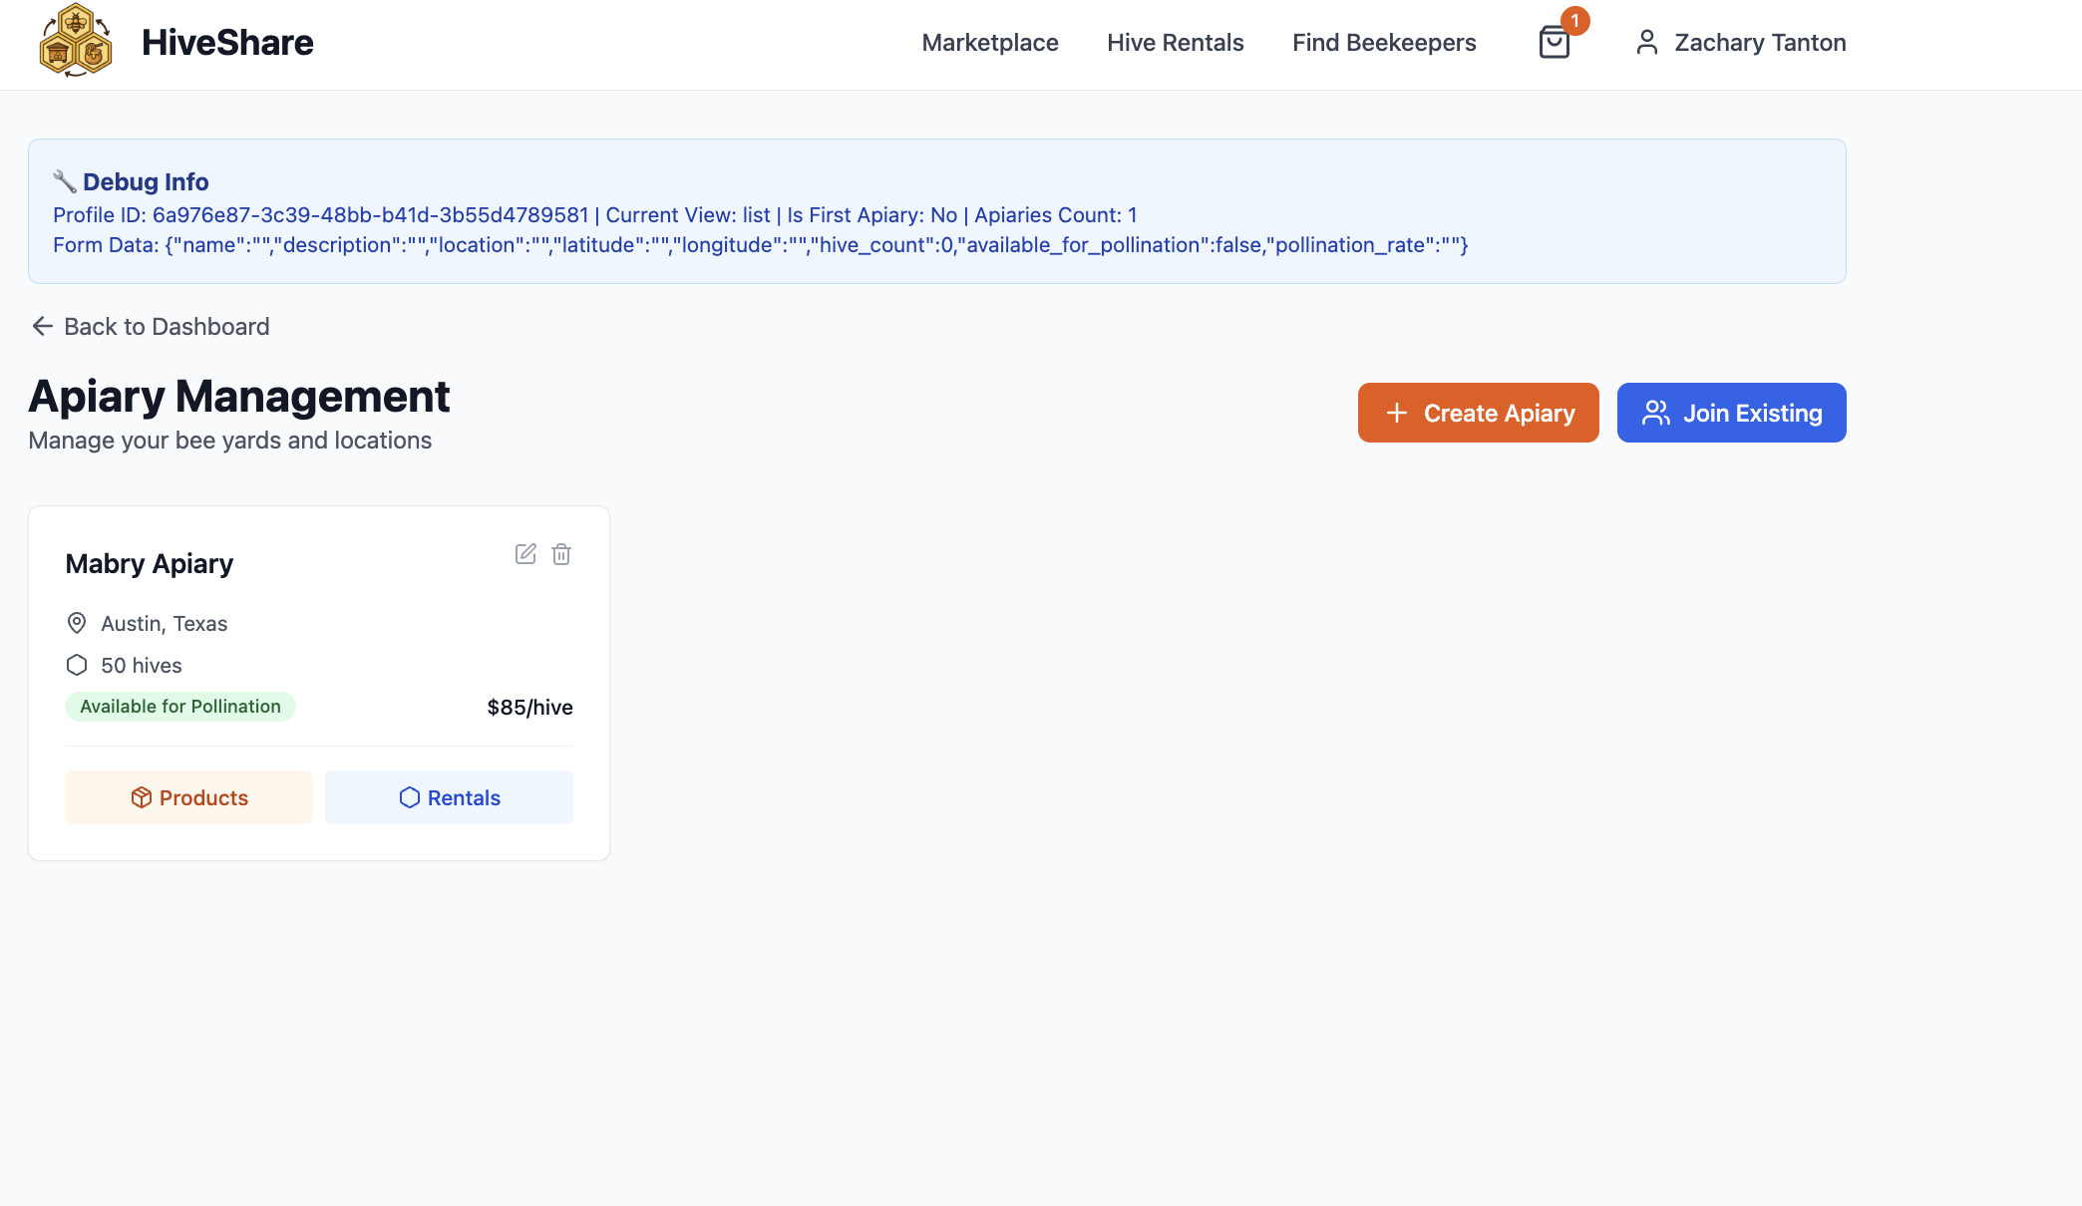The image size is (2082, 1206).
Task: Open the Marketplace menu item
Action: point(989,43)
